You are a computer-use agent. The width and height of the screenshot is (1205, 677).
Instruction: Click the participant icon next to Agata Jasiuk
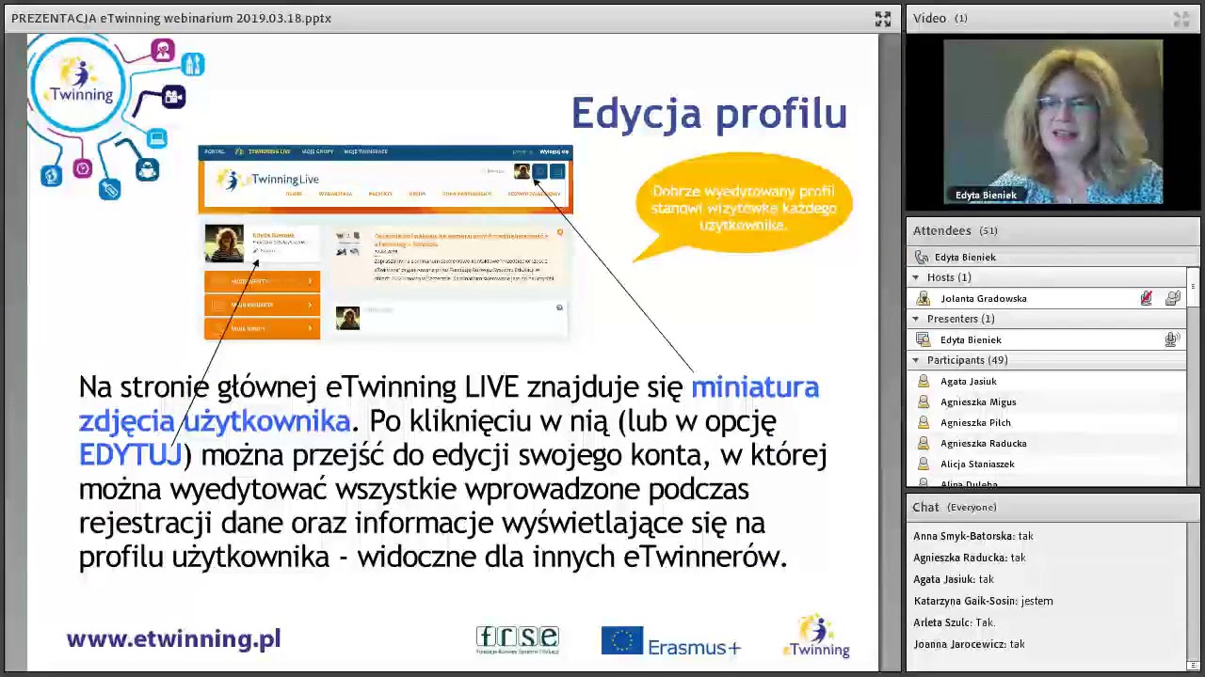pos(924,381)
